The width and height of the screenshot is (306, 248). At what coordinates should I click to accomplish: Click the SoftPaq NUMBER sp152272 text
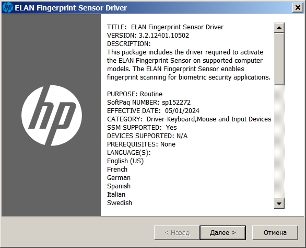tap(149, 103)
